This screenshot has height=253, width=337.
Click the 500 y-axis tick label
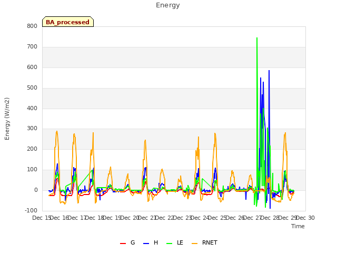pyautogui.click(x=32, y=87)
